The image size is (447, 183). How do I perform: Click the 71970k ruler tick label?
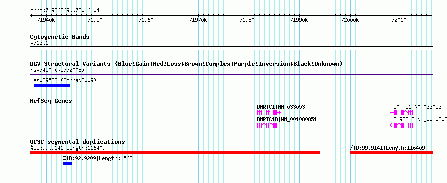tap(198, 20)
